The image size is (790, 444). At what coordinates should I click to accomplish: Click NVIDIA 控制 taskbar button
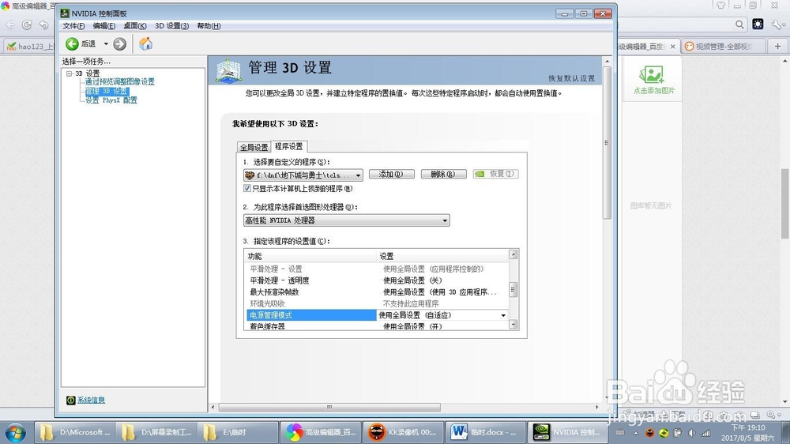click(x=566, y=432)
